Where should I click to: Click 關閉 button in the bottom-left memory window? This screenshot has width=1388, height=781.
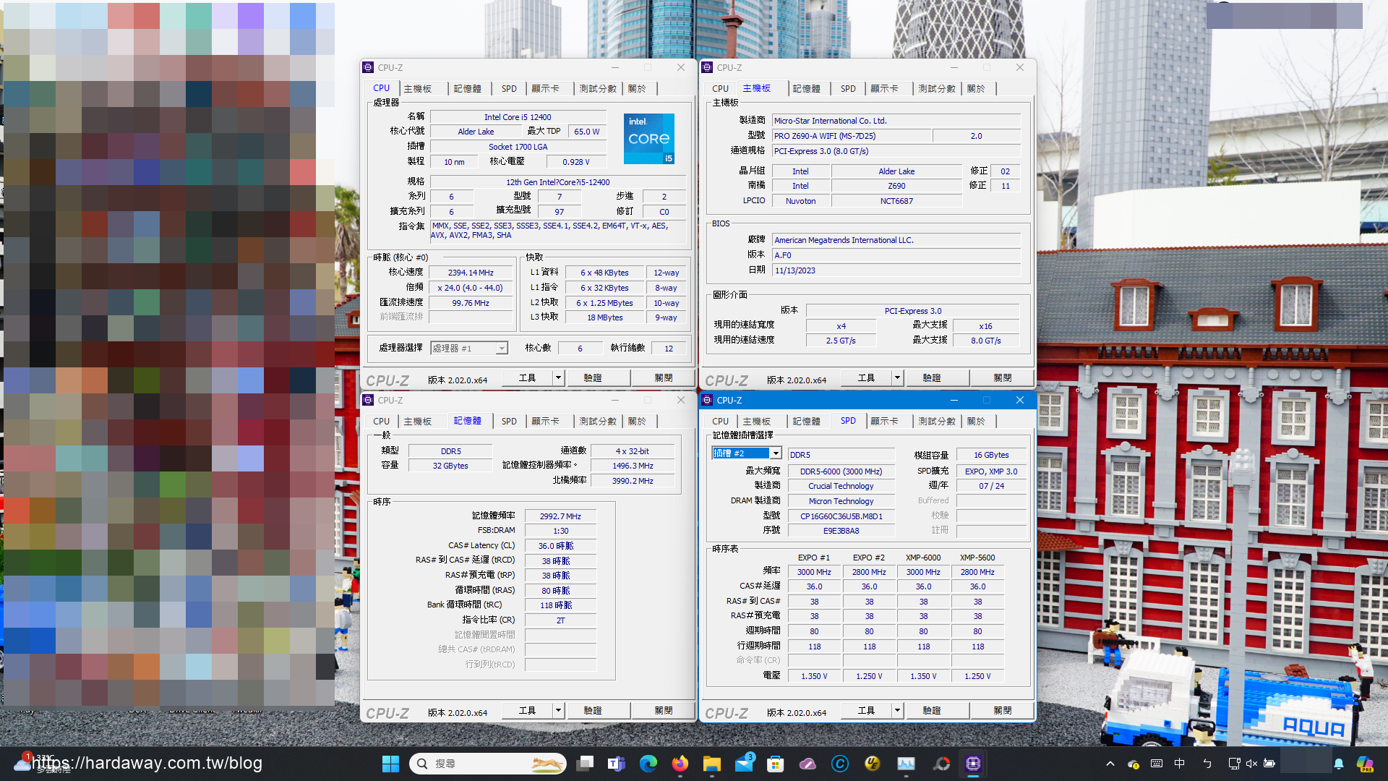pyautogui.click(x=664, y=711)
